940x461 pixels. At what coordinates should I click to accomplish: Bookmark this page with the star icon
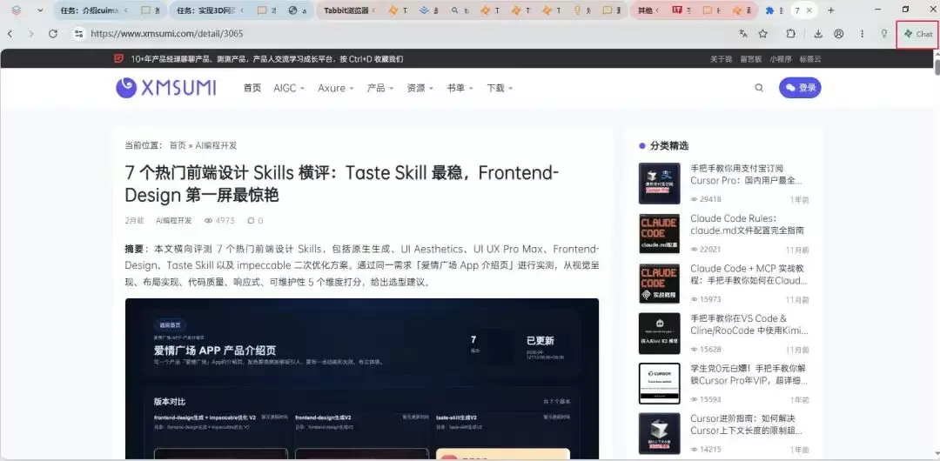(x=762, y=34)
